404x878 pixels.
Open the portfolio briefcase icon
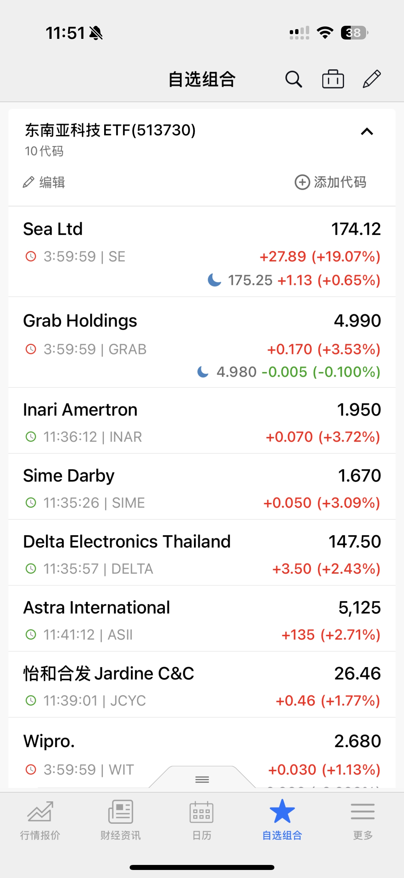pyautogui.click(x=333, y=79)
